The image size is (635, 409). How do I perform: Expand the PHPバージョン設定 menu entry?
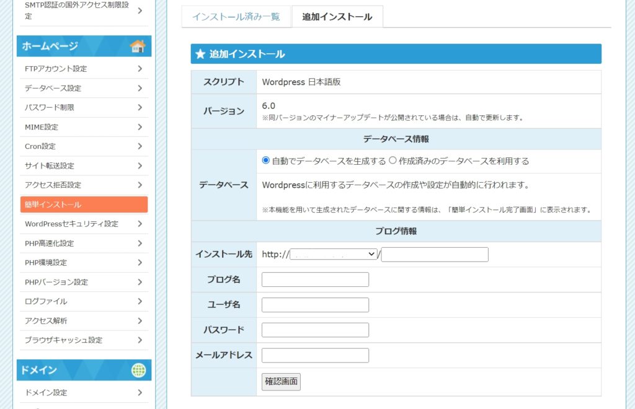click(84, 282)
